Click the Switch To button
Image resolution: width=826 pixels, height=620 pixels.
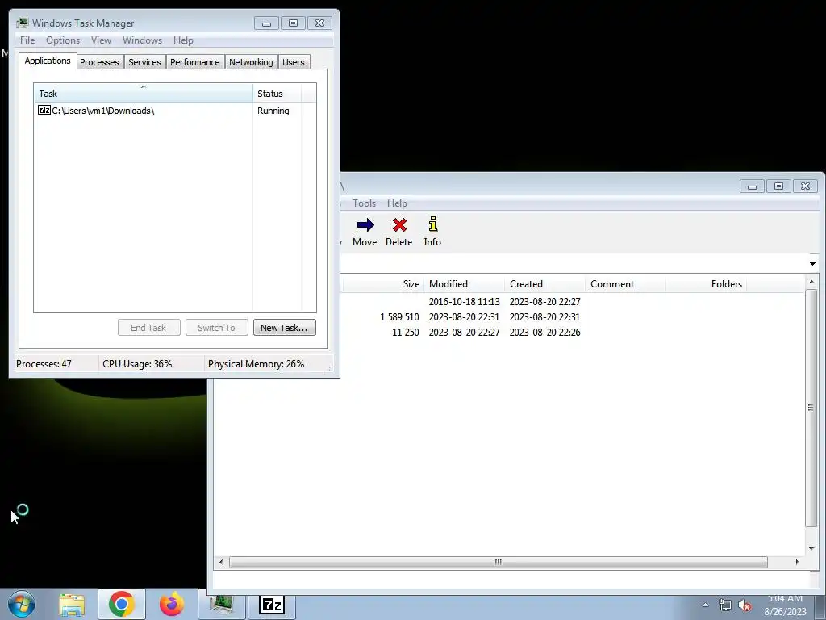(217, 328)
